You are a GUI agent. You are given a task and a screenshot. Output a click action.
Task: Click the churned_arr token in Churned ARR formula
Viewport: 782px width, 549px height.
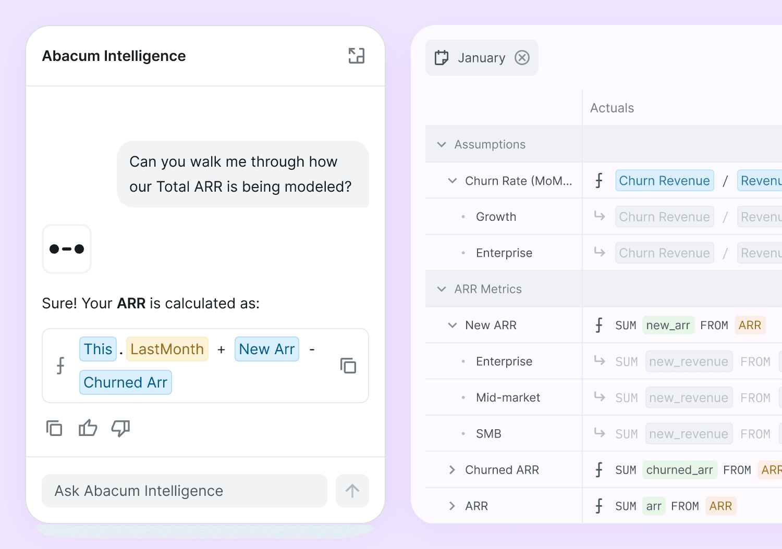pyautogui.click(x=680, y=470)
